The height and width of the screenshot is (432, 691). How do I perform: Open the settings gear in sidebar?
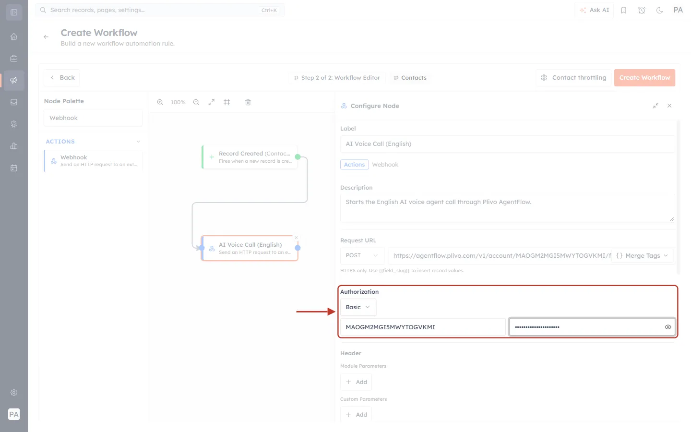[x=14, y=393]
